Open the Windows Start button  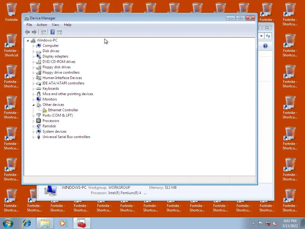pyautogui.click(x=8, y=223)
